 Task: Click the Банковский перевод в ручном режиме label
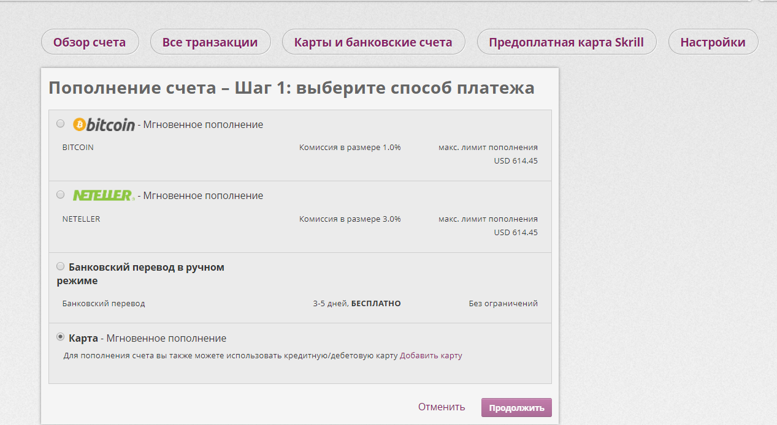click(x=140, y=274)
